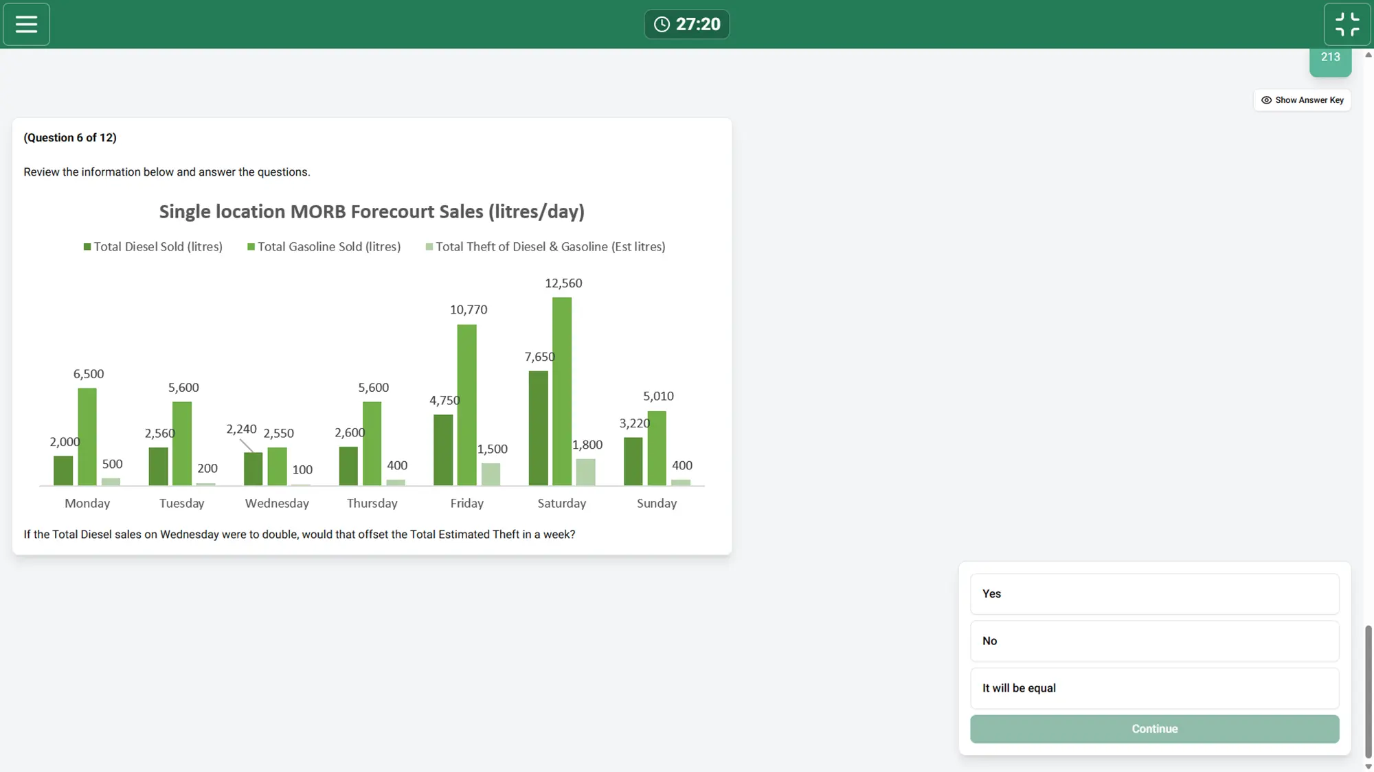Exit fullscreen mode using the collapse icon
Image resolution: width=1374 pixels, height=772 pixels.
(x=1347, y=24)
